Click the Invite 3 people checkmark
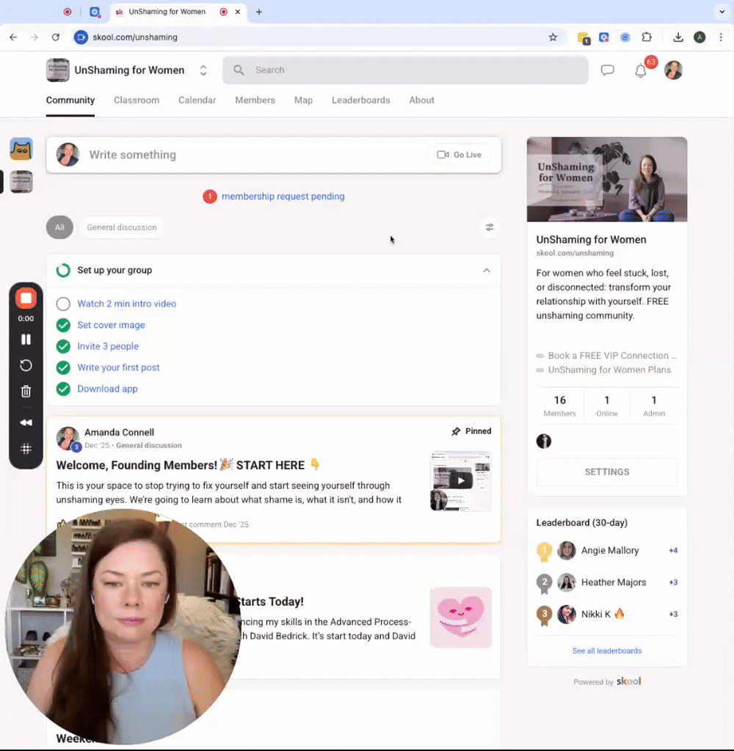This screenshot has height=751, width=734. click(63, 346)
